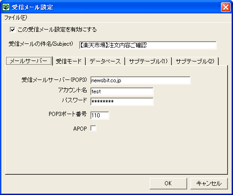Click the パスワード input field
The width and height of the screenshot is (233, 195).
(x=122, y=102)
